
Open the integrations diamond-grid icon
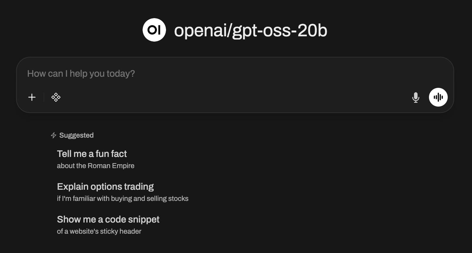(x=56, y=97)
